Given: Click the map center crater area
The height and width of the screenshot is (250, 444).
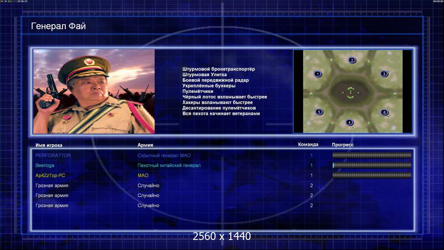Looking at the screenshot, I should tap(351, 92).
